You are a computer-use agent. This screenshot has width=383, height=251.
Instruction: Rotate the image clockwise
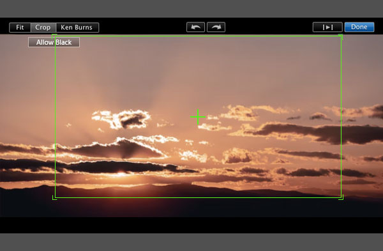[x=216, y=27]
